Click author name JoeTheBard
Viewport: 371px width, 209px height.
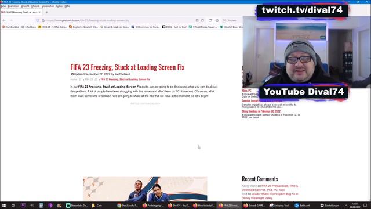[122, 74]
